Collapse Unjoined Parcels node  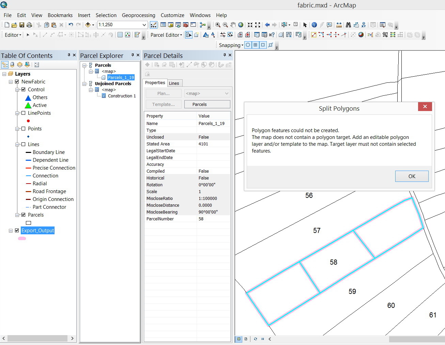click(85, 84)
